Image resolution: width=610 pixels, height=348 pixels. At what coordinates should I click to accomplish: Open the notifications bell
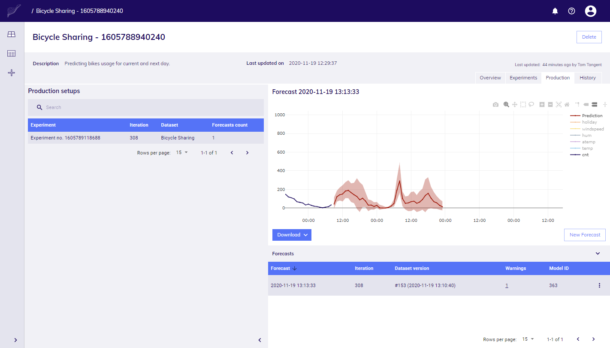tap(555, 11)
